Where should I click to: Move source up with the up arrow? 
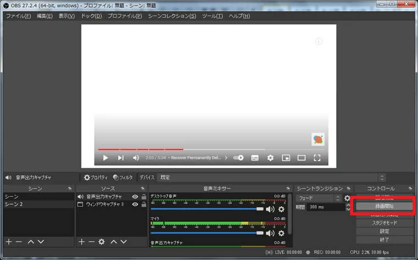point(114,241)
